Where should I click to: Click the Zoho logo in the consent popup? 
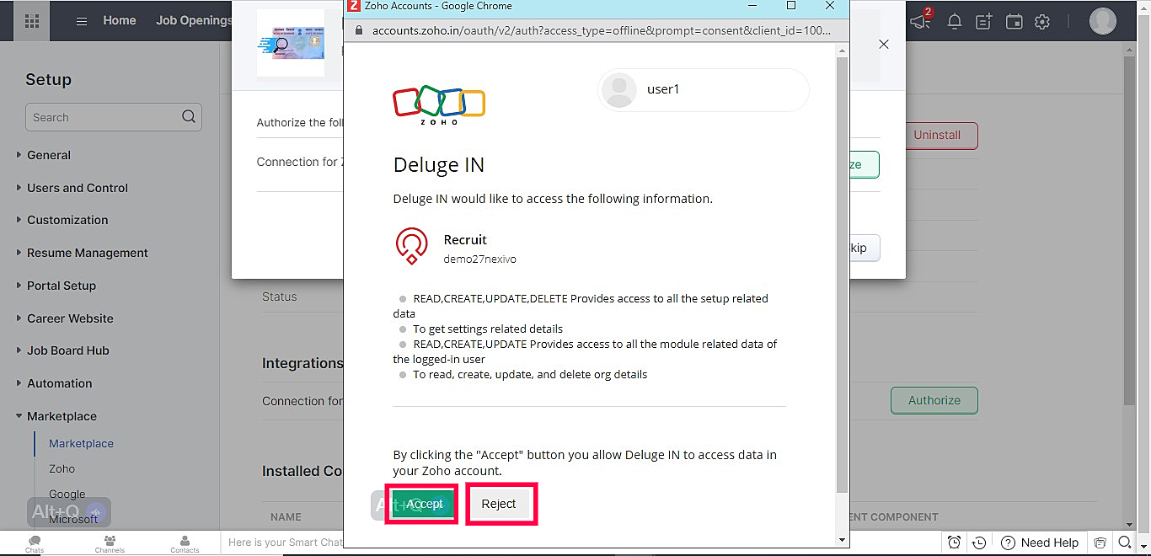click(439, 104)
